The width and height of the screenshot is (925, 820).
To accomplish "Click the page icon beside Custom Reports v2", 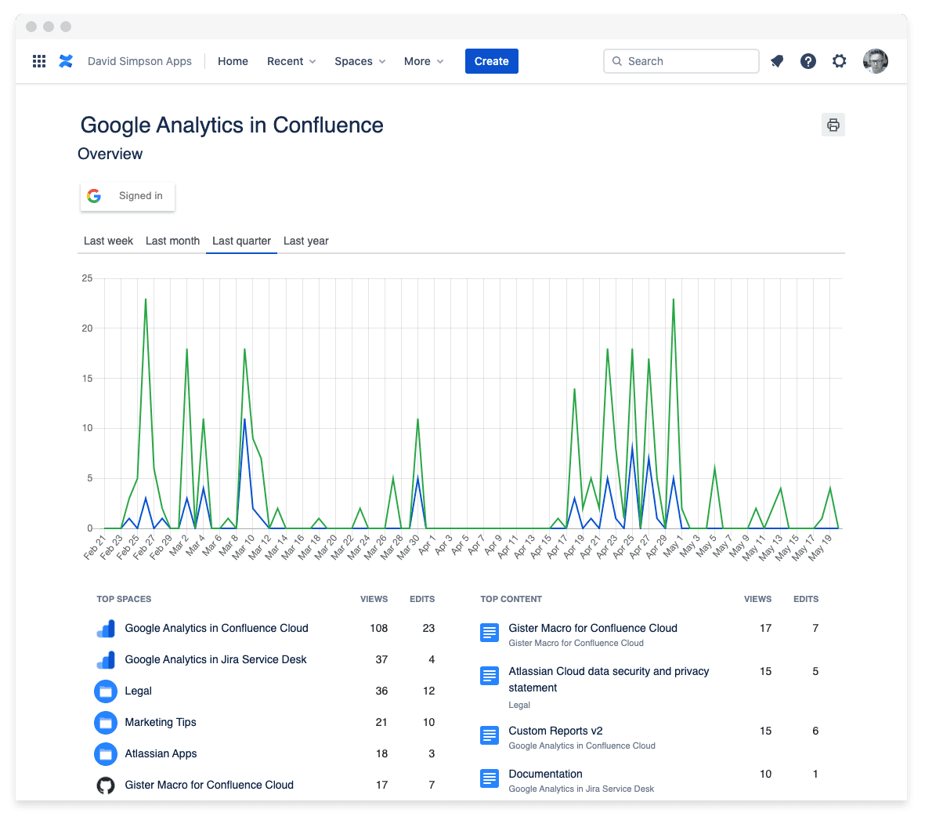I will 489,735.
